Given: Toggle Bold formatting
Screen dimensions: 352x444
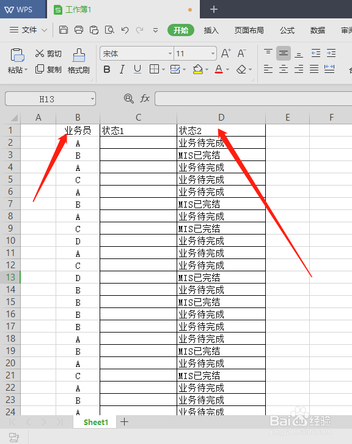Looking at the screenshot, I should (107, 69).
